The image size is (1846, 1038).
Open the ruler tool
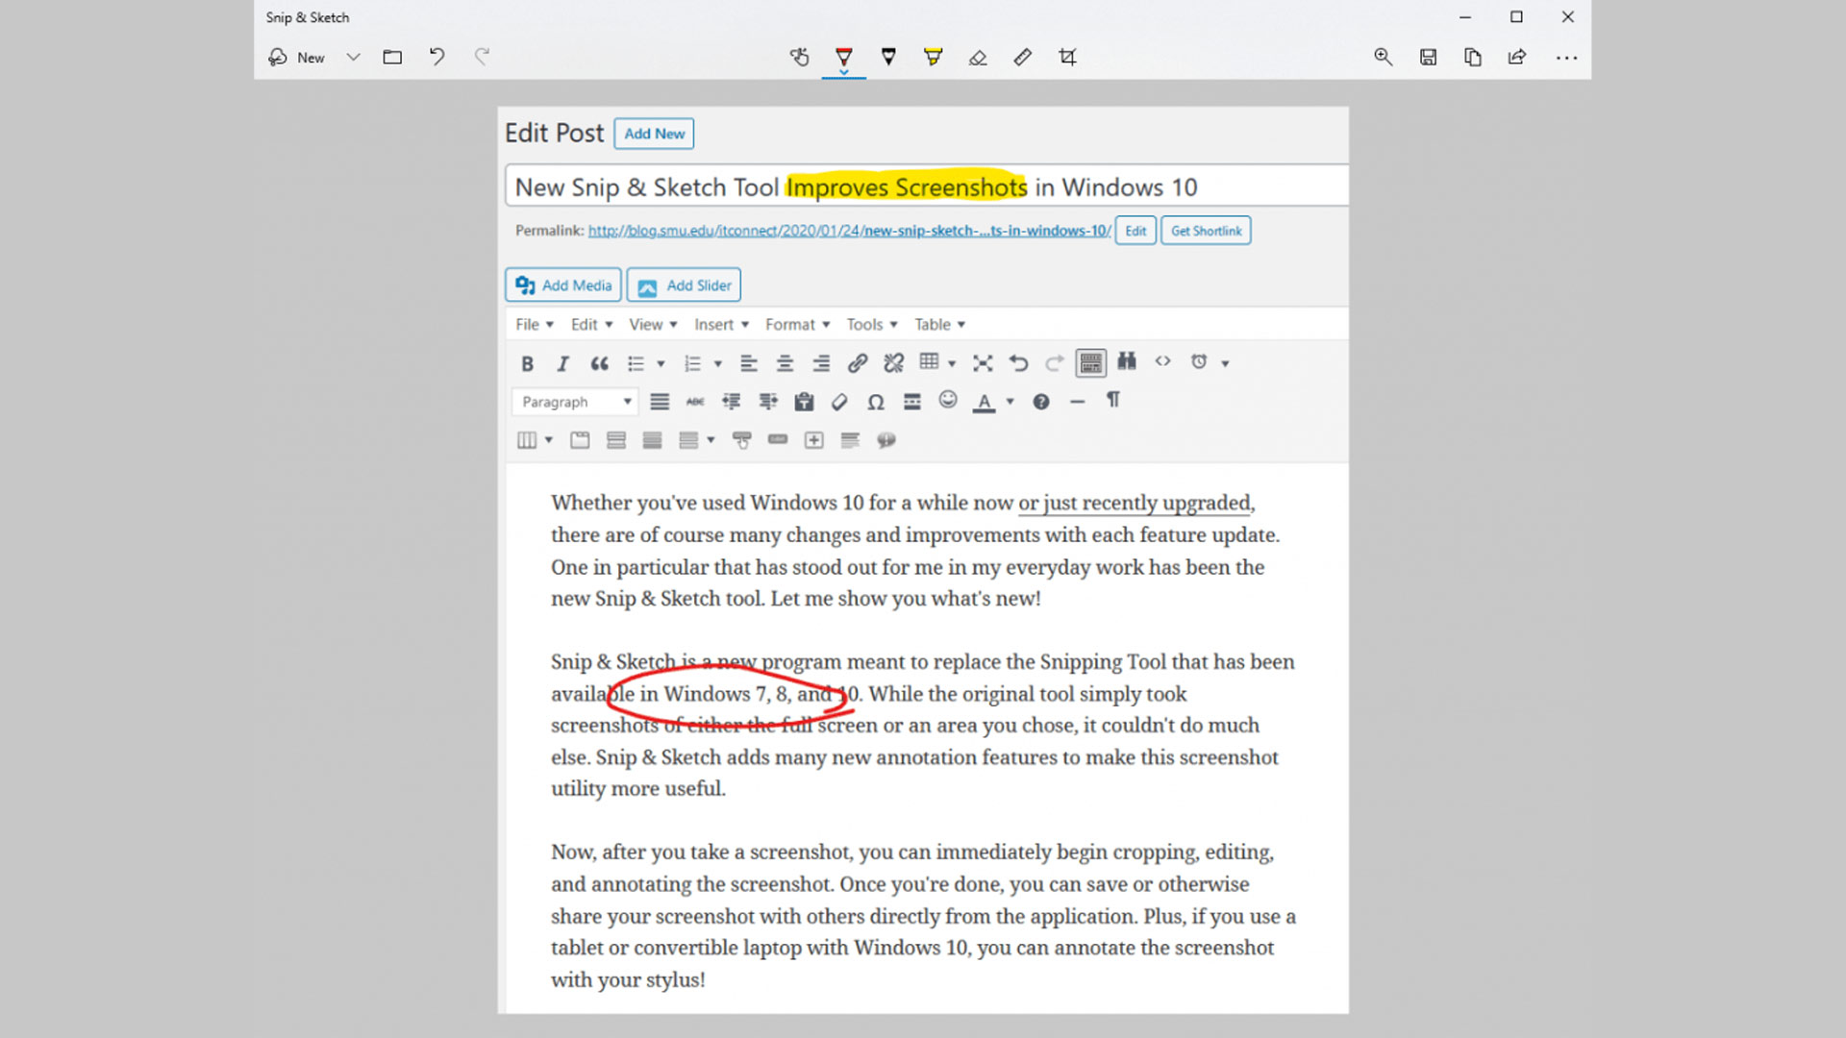[x=1022, y=57]
